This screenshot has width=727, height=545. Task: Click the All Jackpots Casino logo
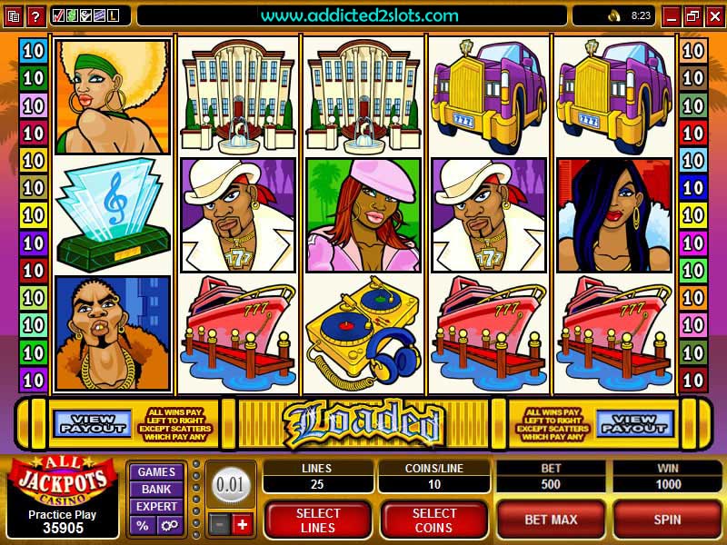tap(63, 482)
